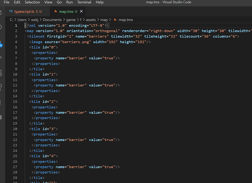Click the tile id="1" opening tag
Image resolution: width=252 pixels, height=183 pixels.
(x=43, y=74)
